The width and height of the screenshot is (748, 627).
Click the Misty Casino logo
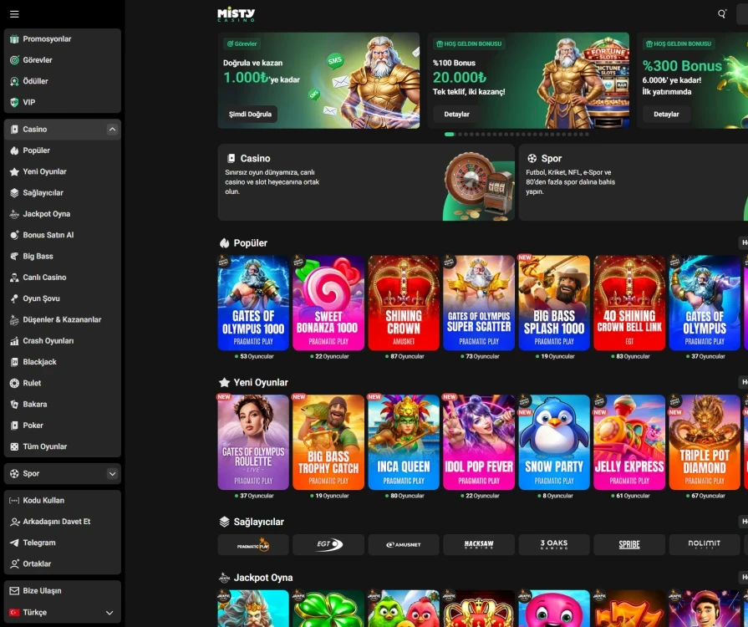coord(237,14)
